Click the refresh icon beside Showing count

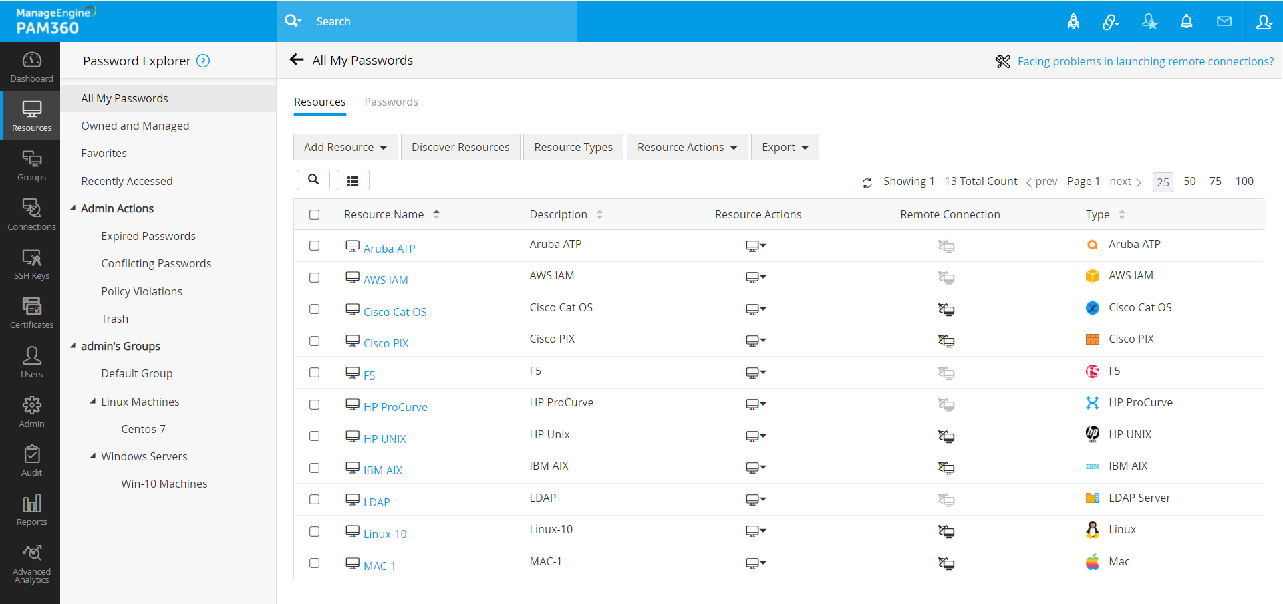(x=867, y=182)
